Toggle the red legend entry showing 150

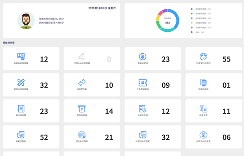201,28
